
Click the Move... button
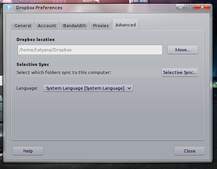pos(183,50)
